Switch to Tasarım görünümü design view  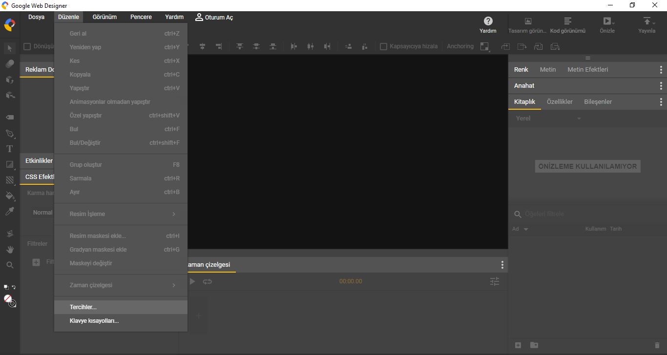(x=527, y=25)
